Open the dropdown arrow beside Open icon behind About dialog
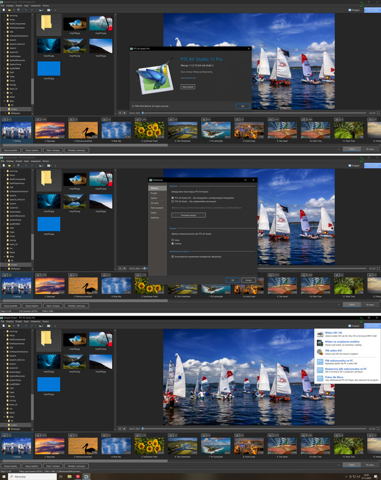Viewport: 381px width, 480px height. [x=14, y=10]
